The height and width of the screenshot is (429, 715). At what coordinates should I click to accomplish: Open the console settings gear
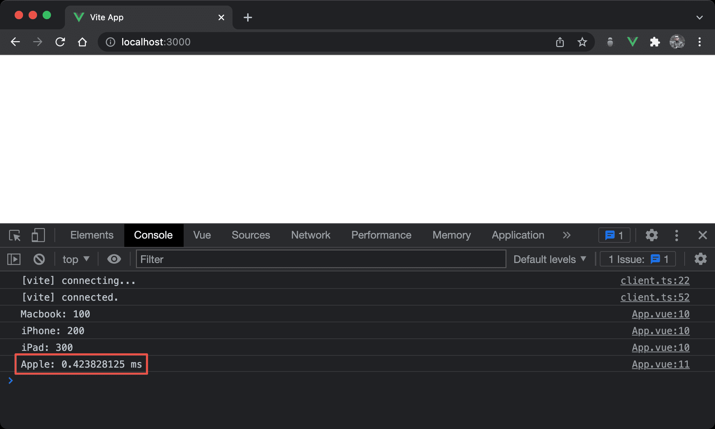tap(700, 259)
